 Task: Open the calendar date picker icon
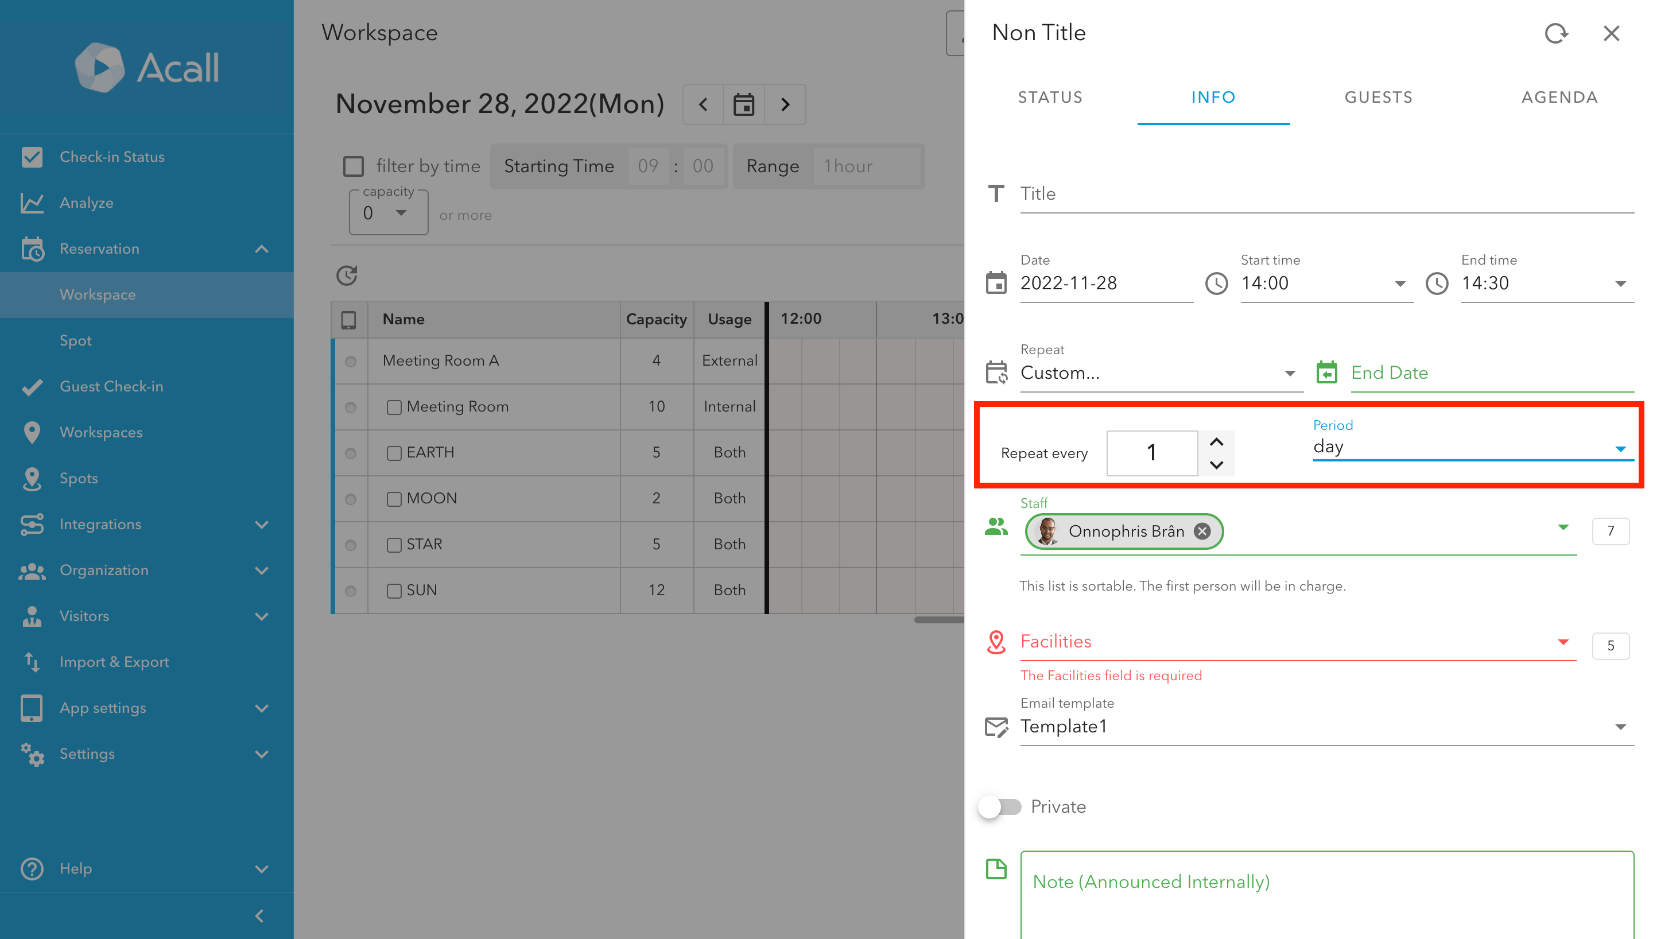click(x=743, y=104)
